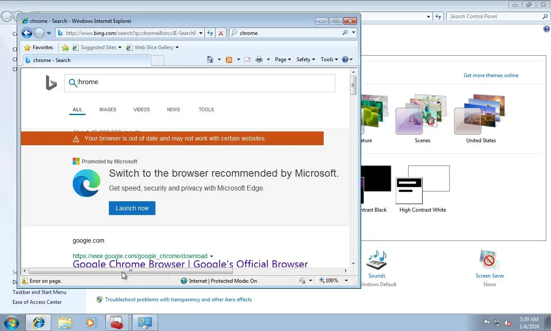
Task: Click the Read Mail envelope icon
Action: coord(247,59)
